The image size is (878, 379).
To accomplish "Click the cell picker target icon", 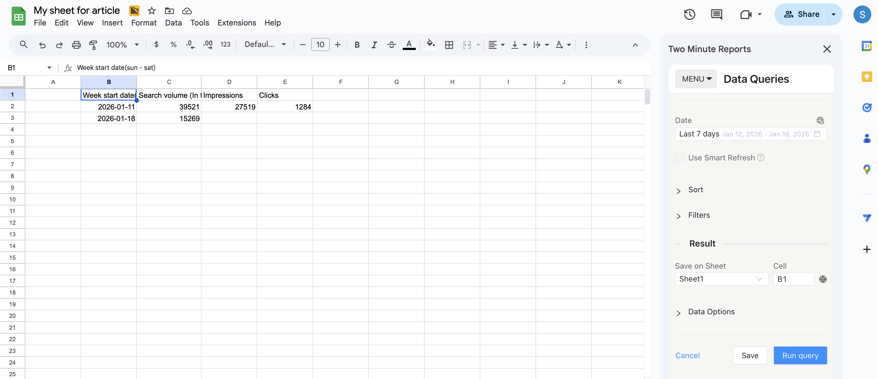I will 823,279.
